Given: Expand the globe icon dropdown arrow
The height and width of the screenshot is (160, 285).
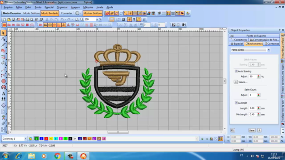Looking at the screenshot, I should [80, 13].
